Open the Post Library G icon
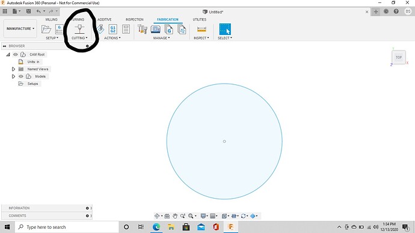The width and height of the screenshot is (415, 233). coord(168,29)
